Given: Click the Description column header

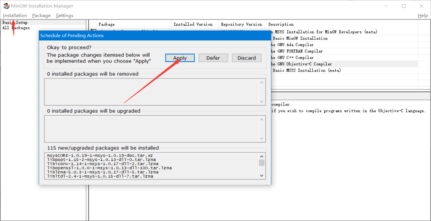Looking at the screenshot, I should click(342, 24).
